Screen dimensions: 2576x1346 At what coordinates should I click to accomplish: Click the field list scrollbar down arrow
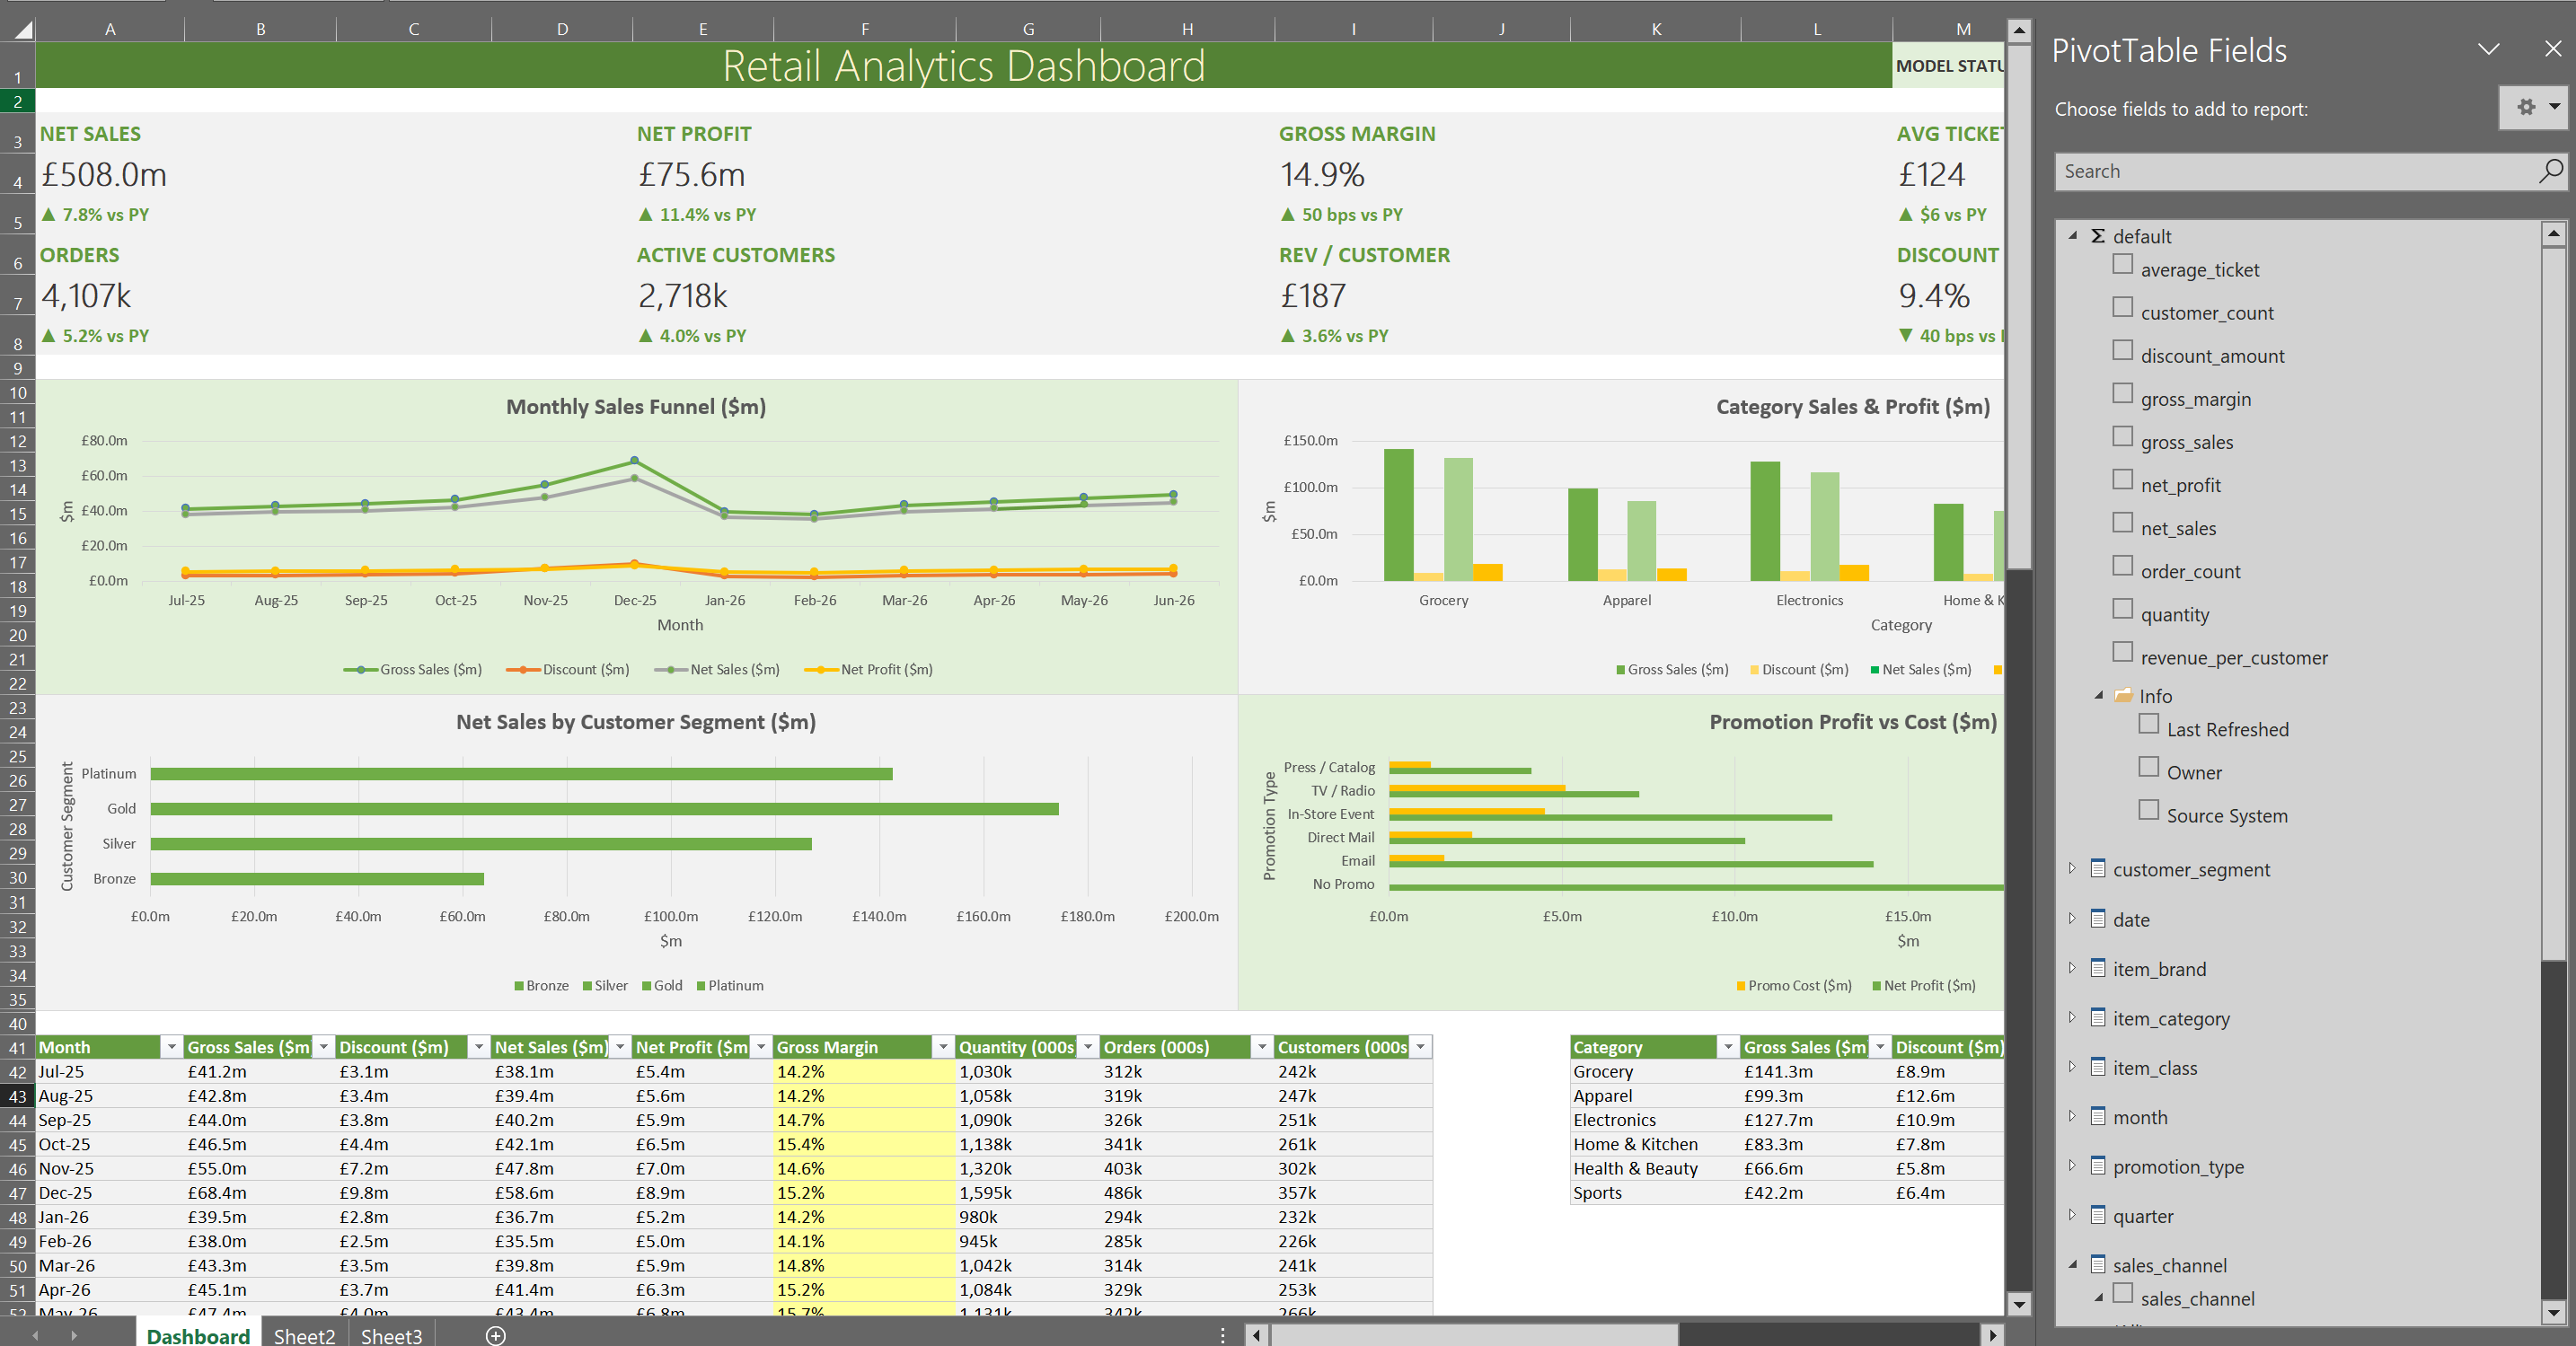(2553, 1312)
